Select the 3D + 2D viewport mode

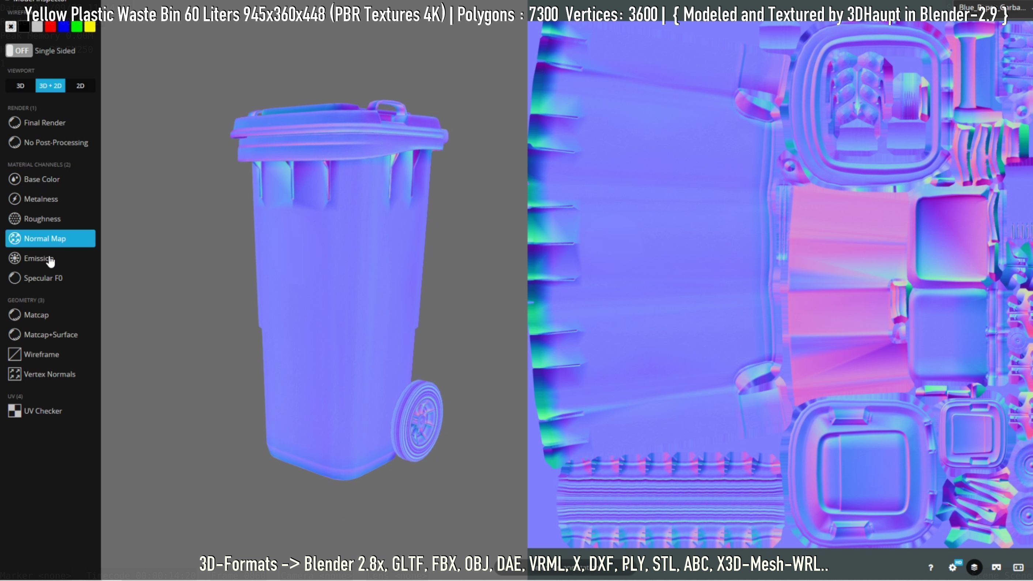(x=50, y=86)
